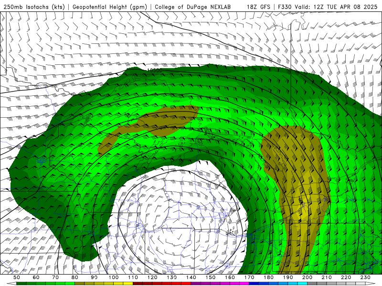Image resolution: width=382 pixels, height=286 pixels.
Task: Select the cyan swatch left of 200
Action: pos(302,284)
